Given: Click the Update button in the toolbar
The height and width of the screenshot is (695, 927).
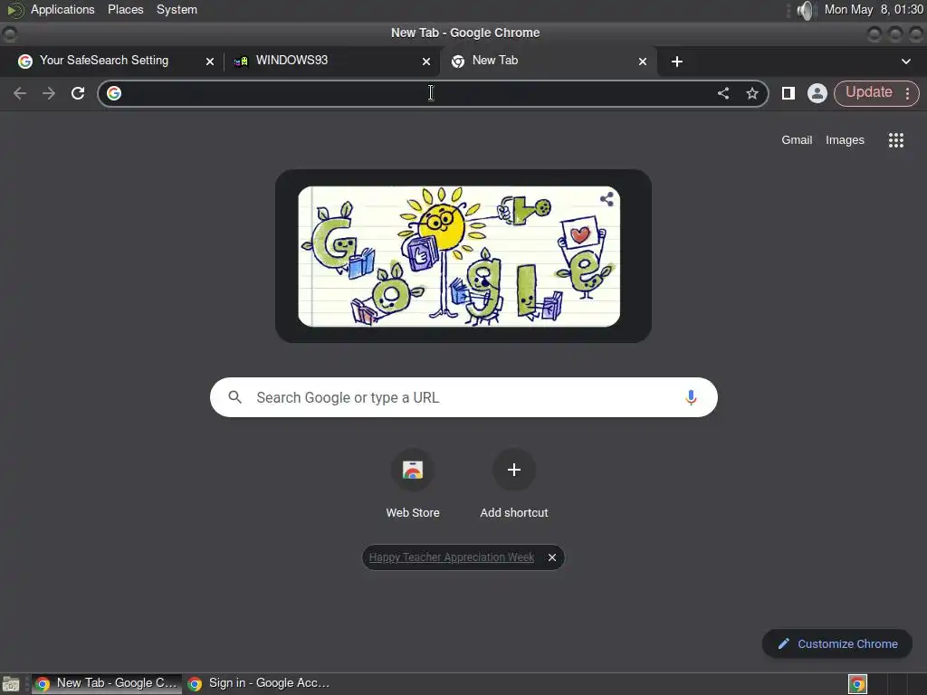Looking at the screenshot, I should [x=868, y=93].
